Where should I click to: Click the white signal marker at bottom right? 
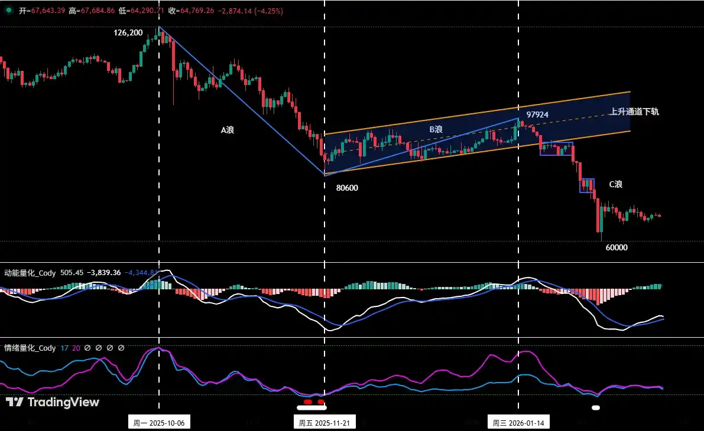tap(596, 407)
